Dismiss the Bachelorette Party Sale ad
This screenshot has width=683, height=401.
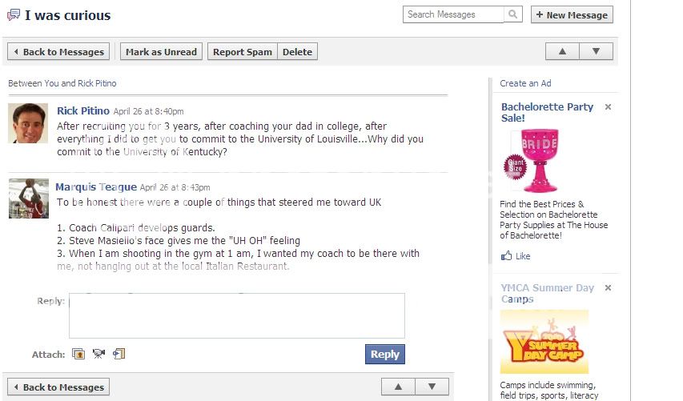coord(608,106)
